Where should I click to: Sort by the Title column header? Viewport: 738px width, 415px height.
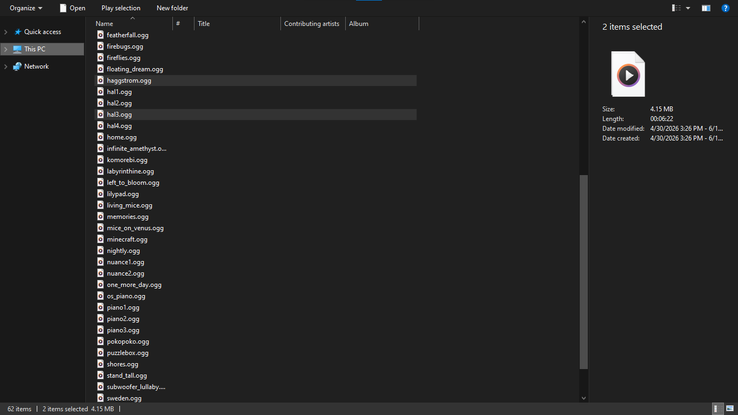(x=238, y=24)
